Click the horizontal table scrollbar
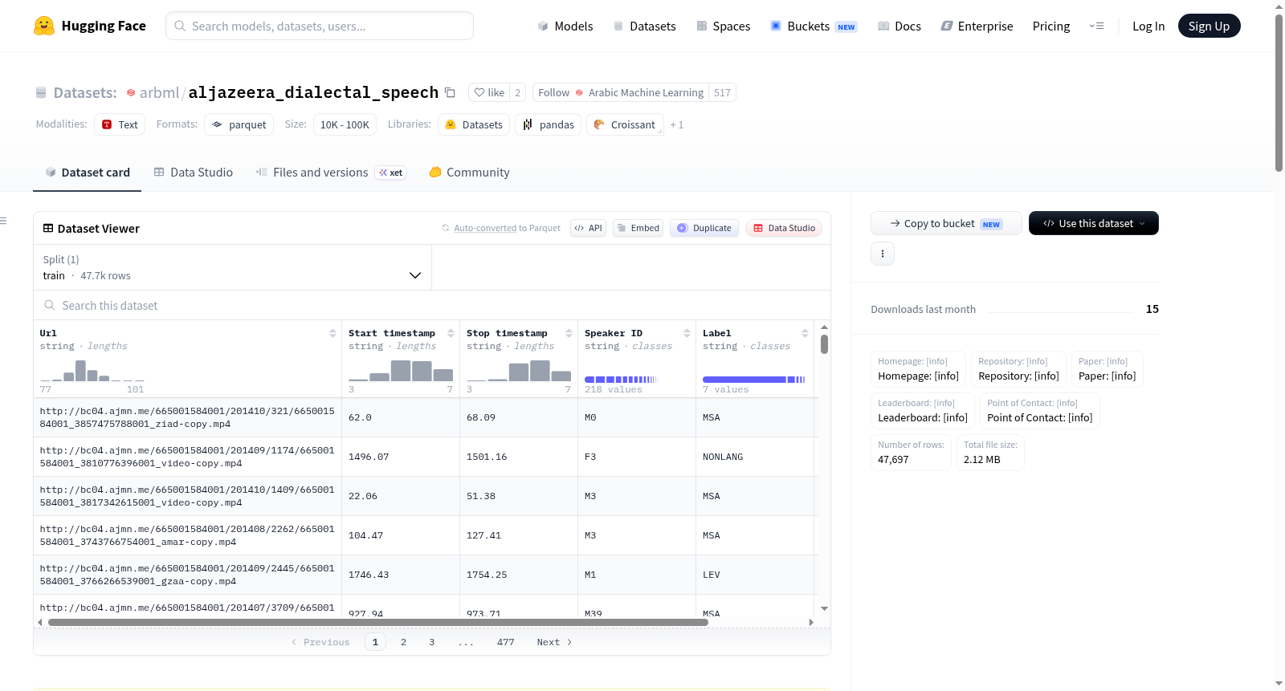Viewport: 1285px width, 691px height. click(377, 622)
